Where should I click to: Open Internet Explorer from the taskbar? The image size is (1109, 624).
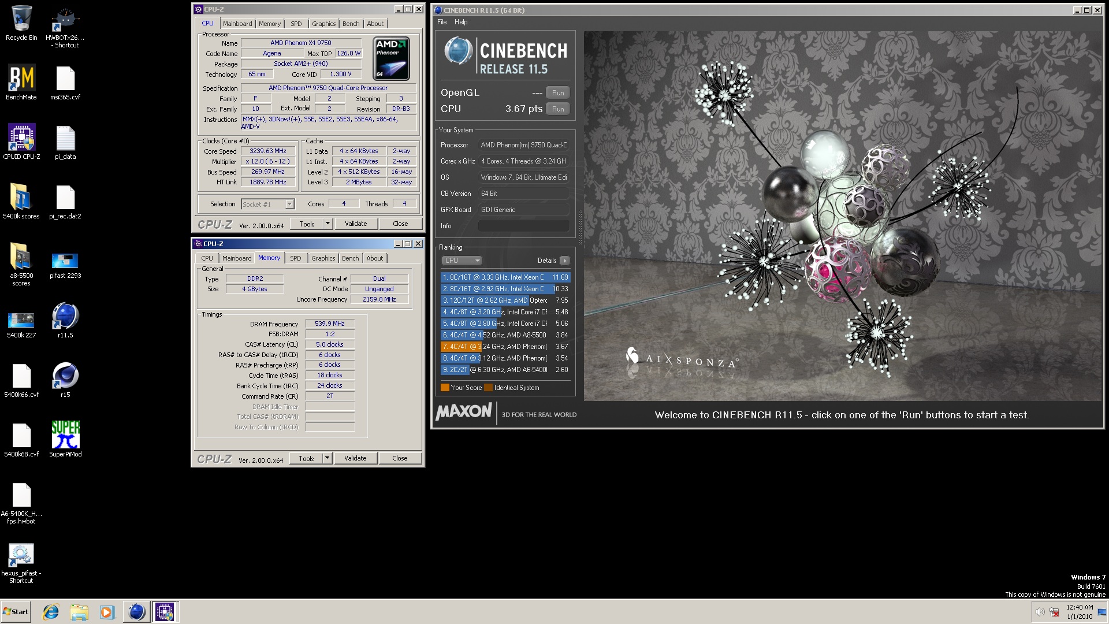pyautogui.click(x=51, y=612)
